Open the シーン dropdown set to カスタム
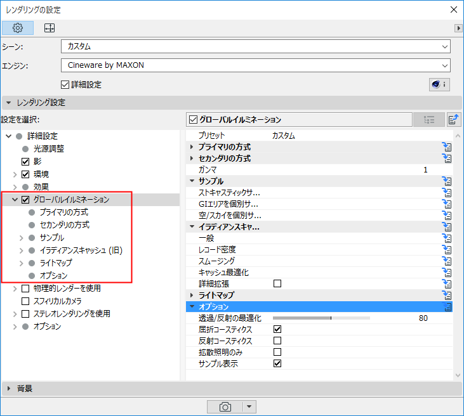Viewport: 464px width, 416px height. coord(256,46)
